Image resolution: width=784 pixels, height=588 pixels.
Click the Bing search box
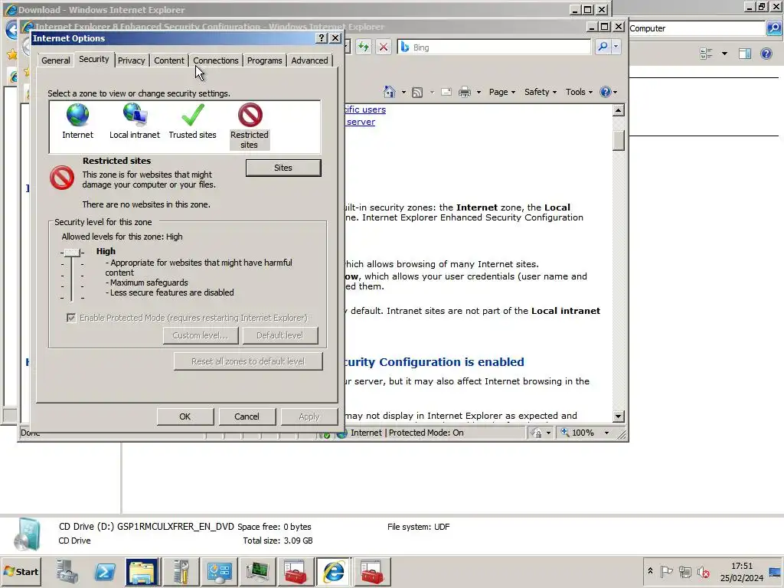pos(495,47)
